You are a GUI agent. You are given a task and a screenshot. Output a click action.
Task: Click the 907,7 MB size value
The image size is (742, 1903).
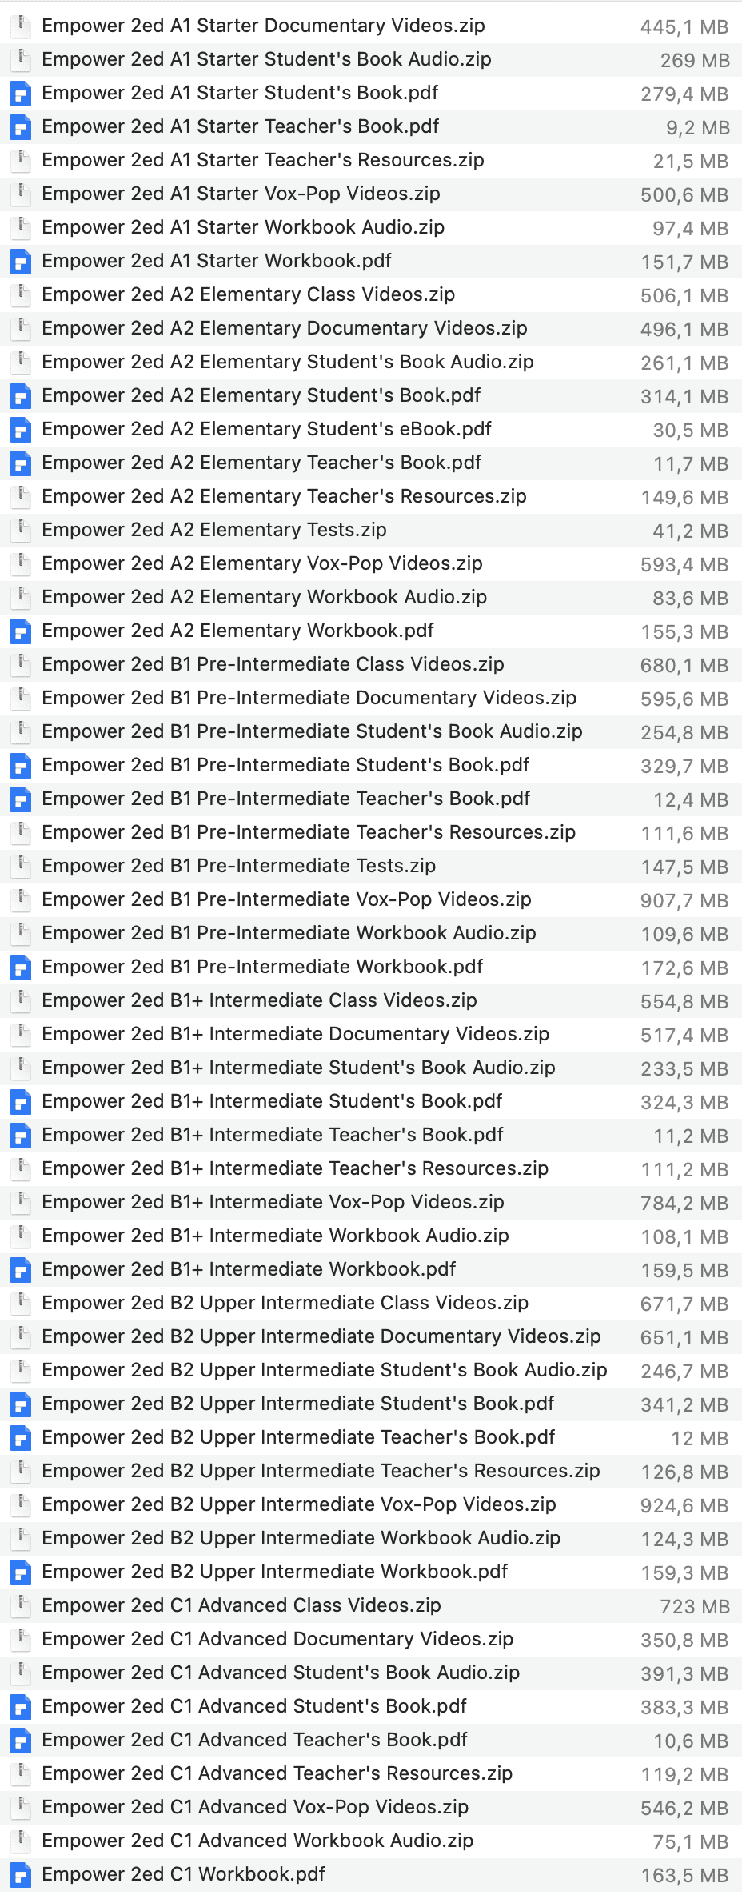click(684, 901)
